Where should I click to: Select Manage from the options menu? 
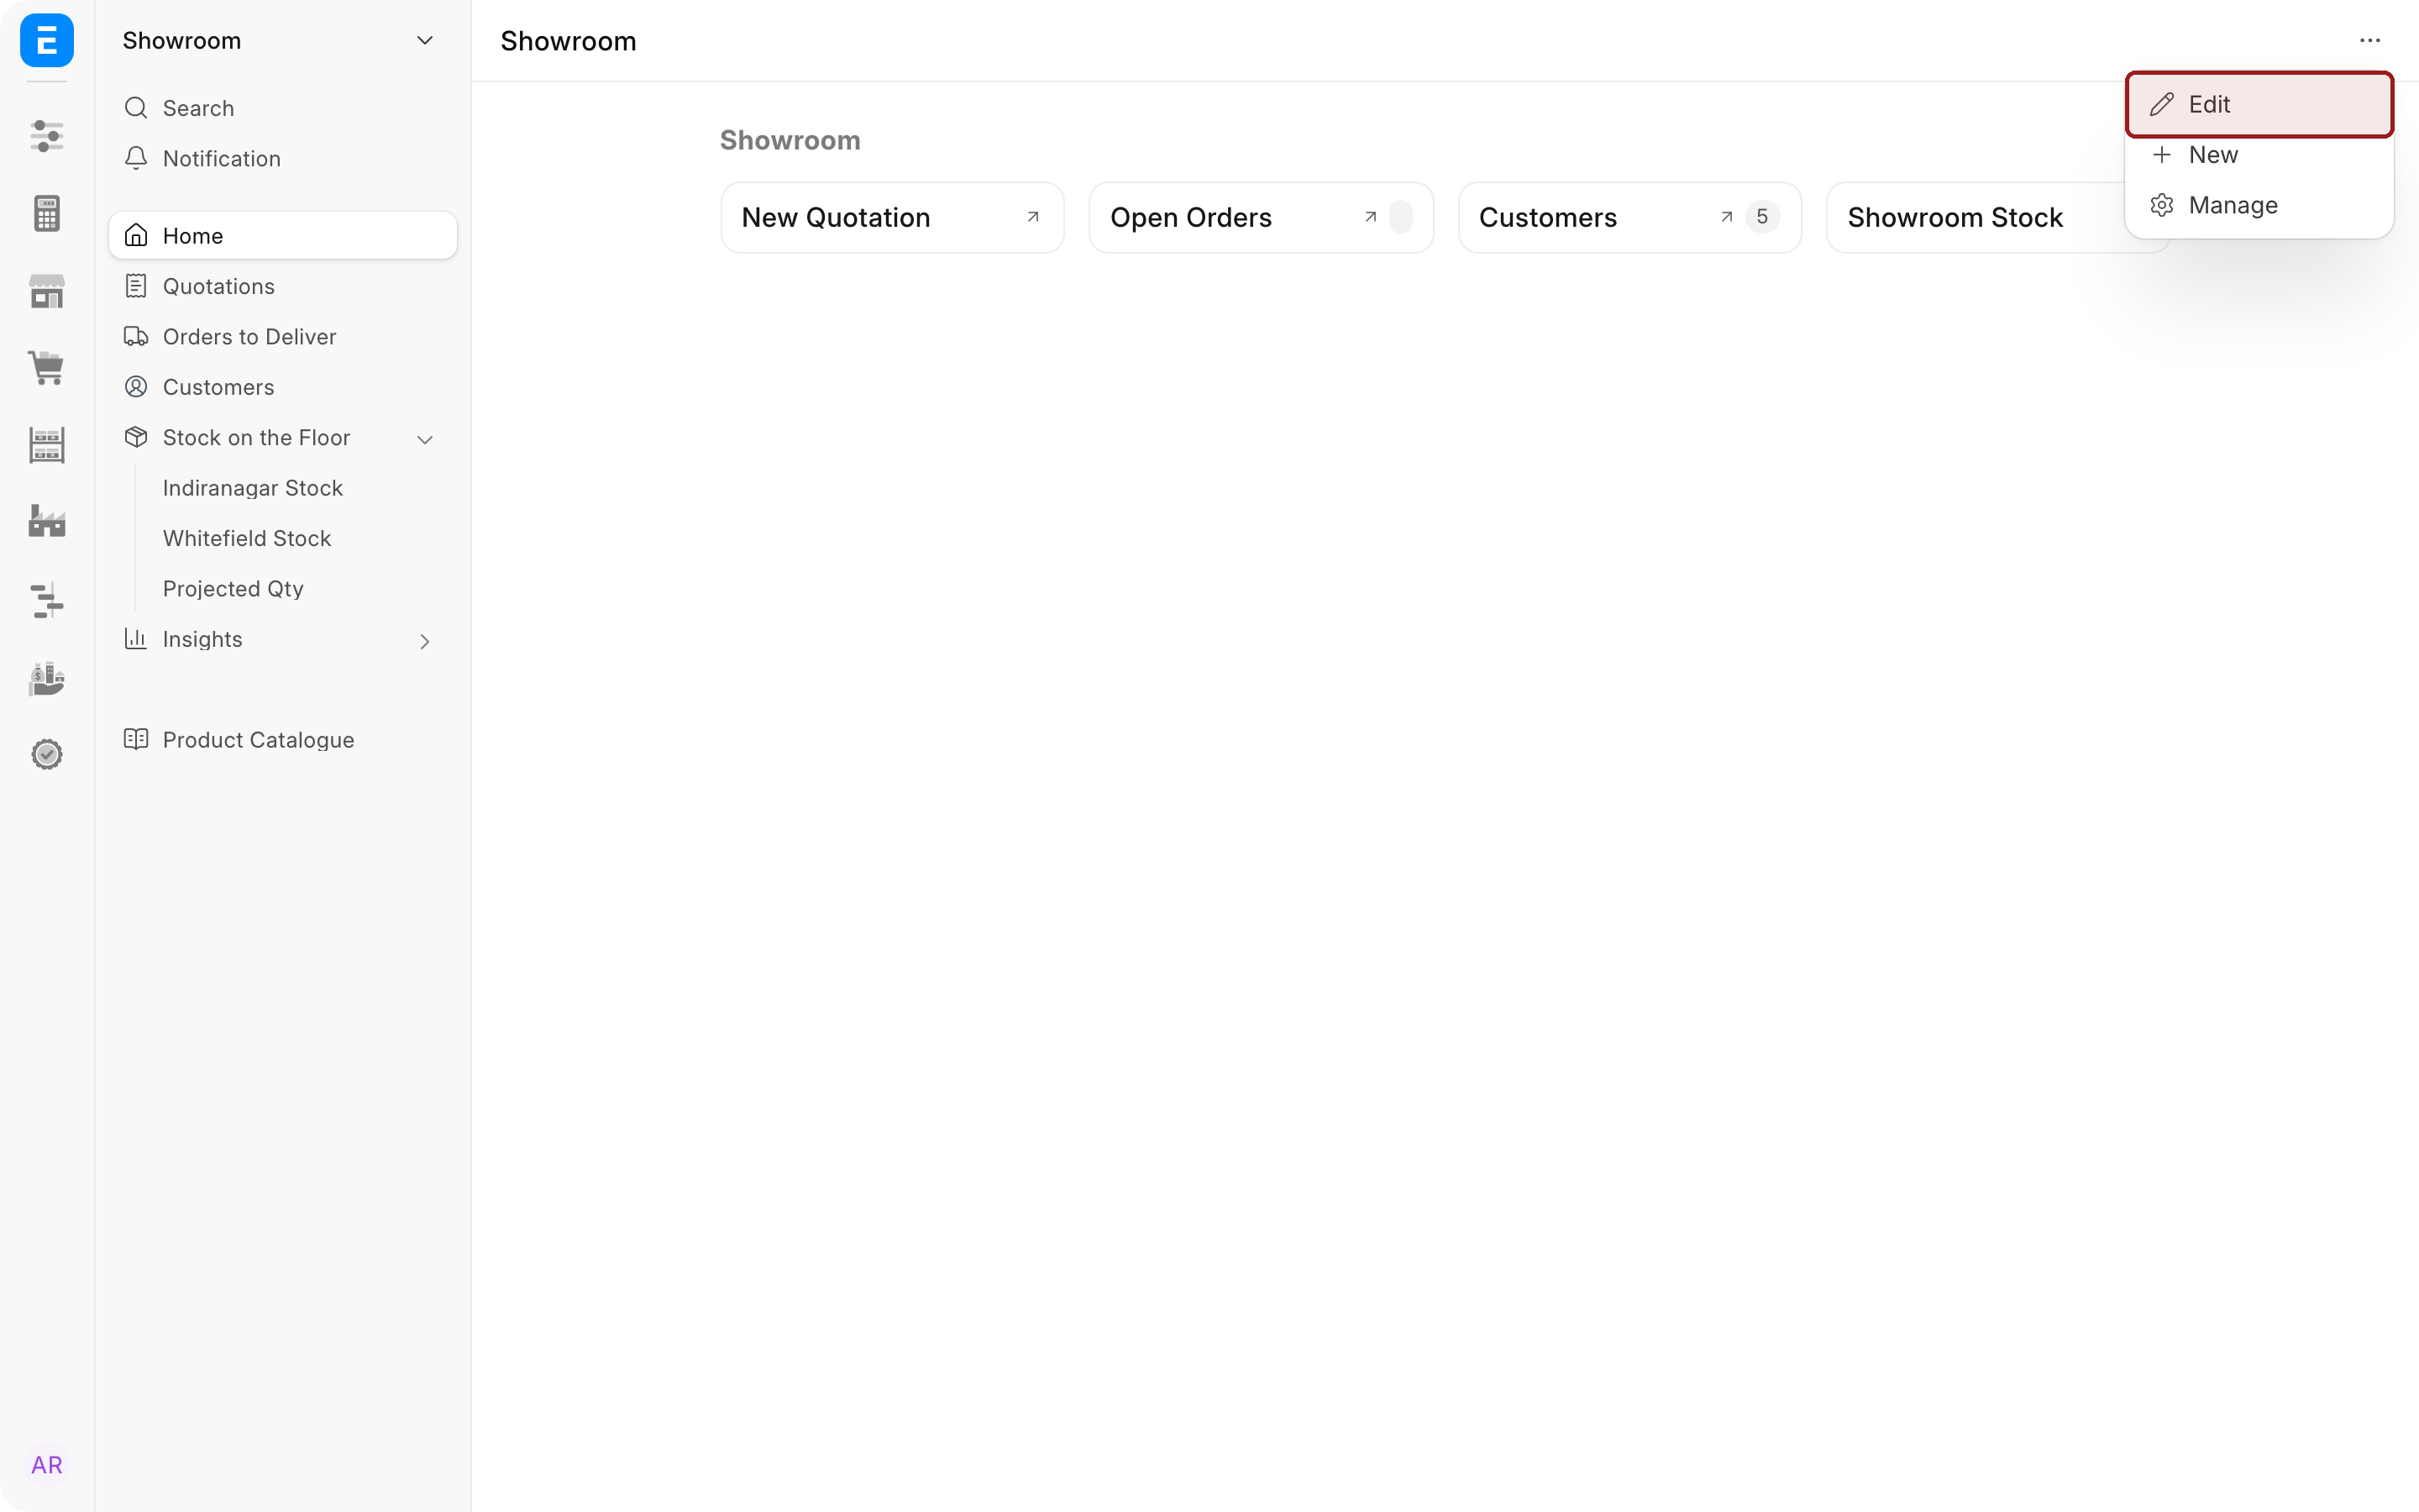click(x=2259, y=205)
